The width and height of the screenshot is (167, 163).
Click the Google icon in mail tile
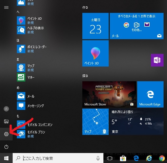click(x=126, y=25)
